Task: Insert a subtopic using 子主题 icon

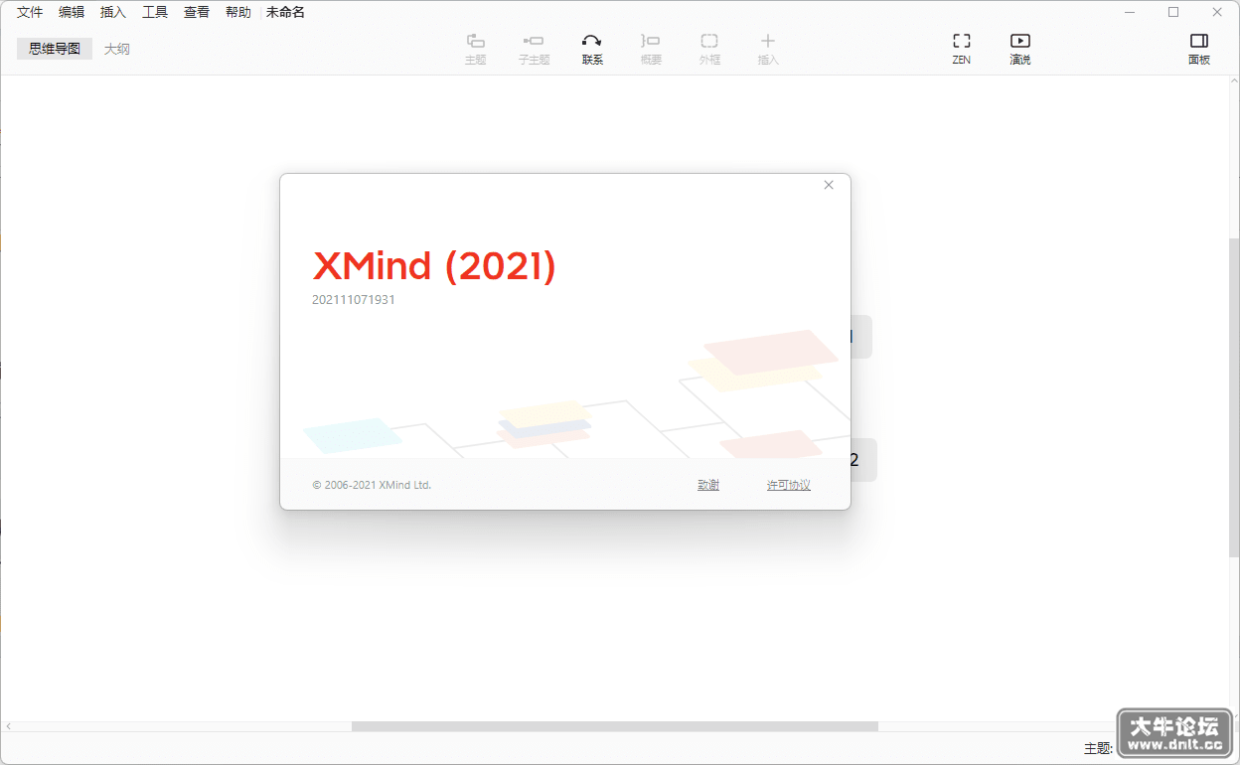Action: (534, 49)
